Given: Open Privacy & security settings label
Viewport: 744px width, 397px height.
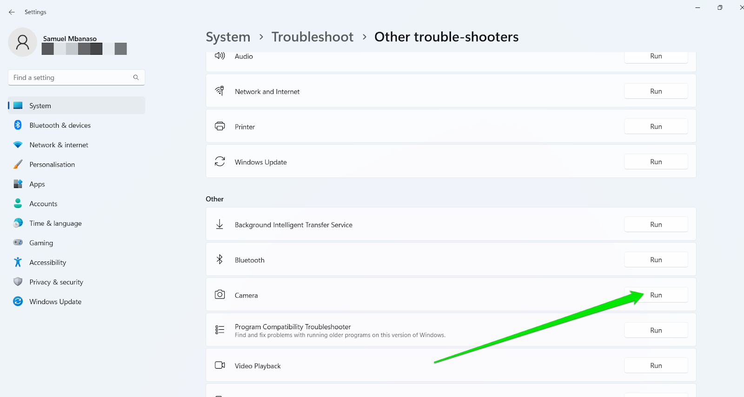Looking at the screenshot, I should tap(56, 282).
